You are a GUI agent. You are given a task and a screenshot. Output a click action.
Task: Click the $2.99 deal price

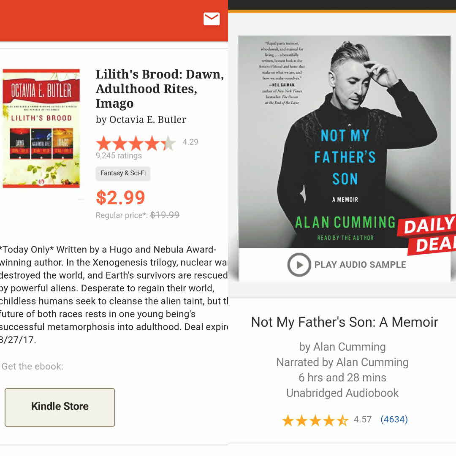pos(120,198)
